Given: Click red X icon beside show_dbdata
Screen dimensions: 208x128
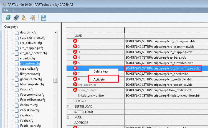Looking at the screenshot, I should pyautogui.click(x=75, y=90).
